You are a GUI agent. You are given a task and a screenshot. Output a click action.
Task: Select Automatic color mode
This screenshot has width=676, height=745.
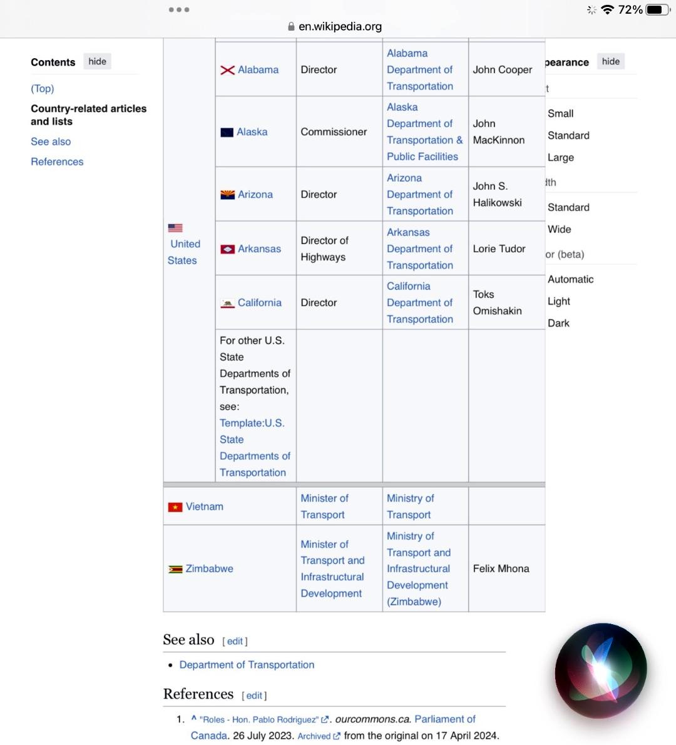point(571,279)
